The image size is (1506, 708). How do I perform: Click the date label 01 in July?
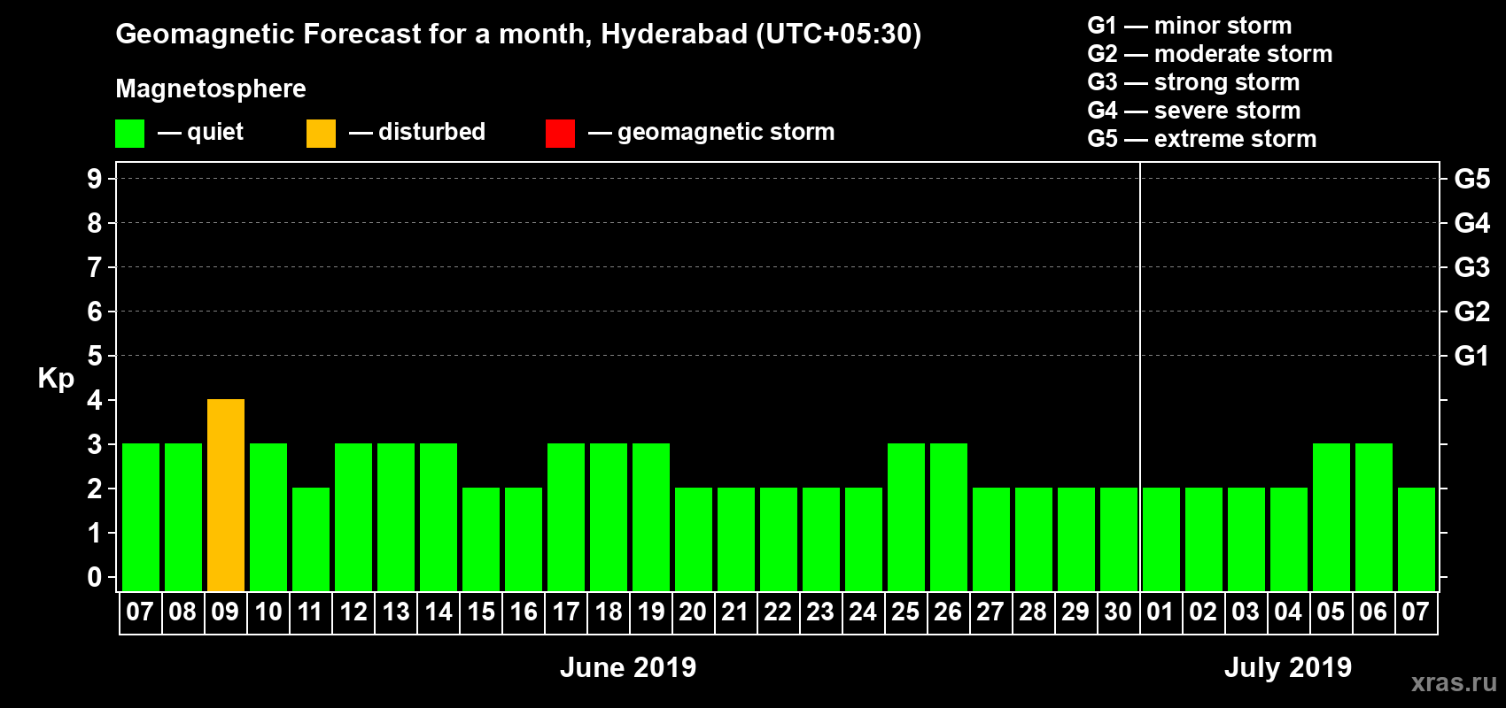1161,612
